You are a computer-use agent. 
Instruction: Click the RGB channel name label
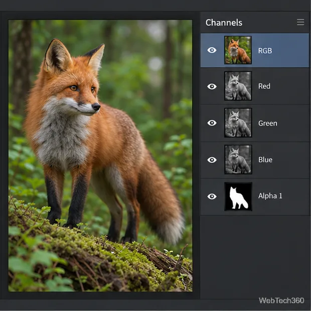click(265, 51)
